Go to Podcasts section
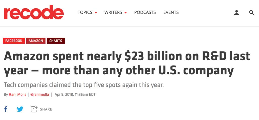 [x=145, y=12]
